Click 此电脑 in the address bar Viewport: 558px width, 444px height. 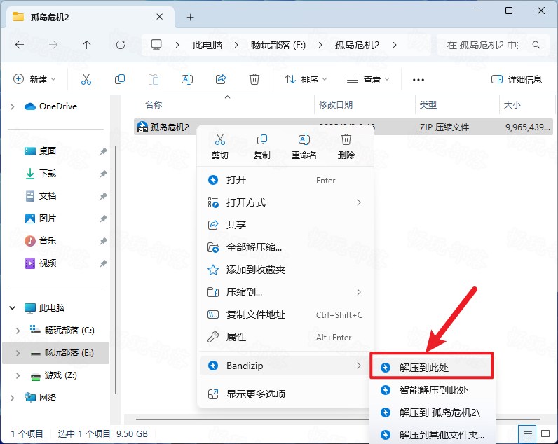(x=207, y=45)
